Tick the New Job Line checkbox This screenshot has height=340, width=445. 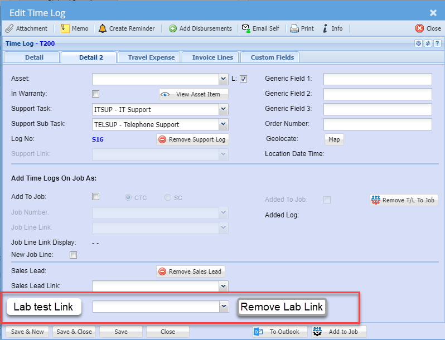(73, 255)
